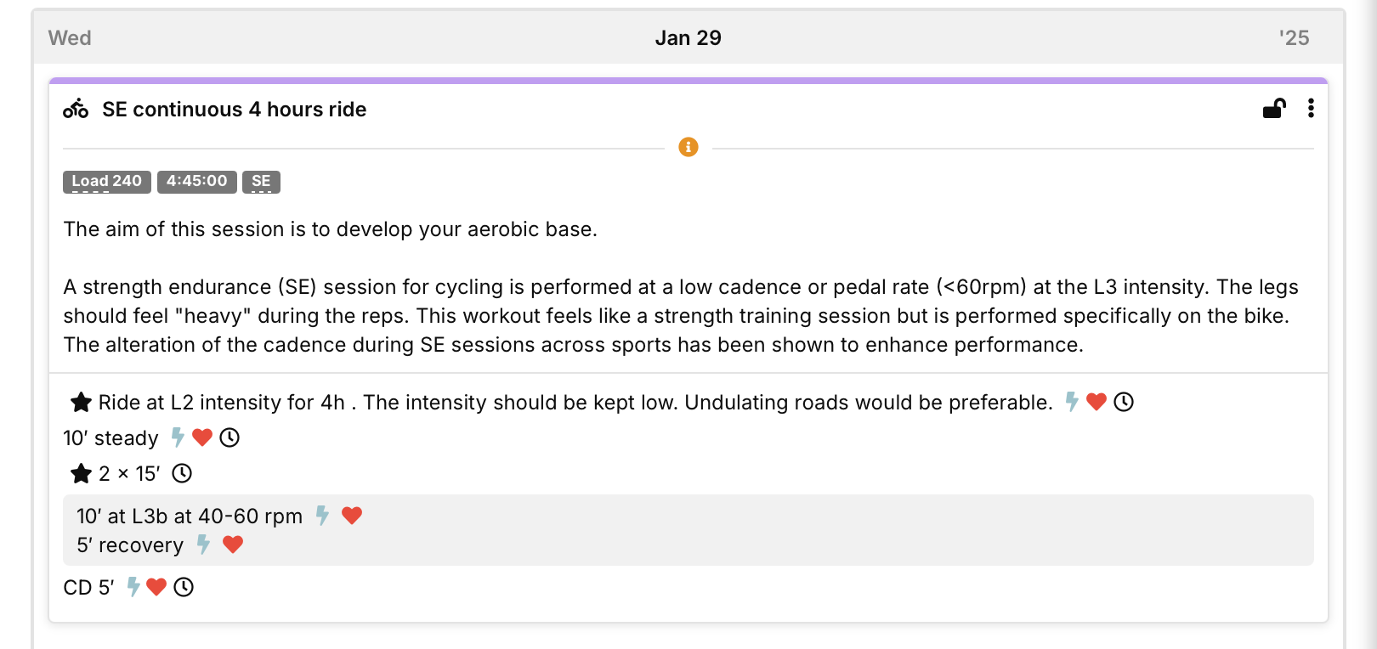Click heart icon on 10' at L3b line

point(352,516)
